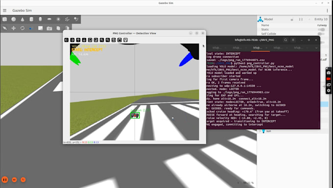Pause inspector updates in the Model panel
Viewport: 333px width, 188px height.
[301, 19]
